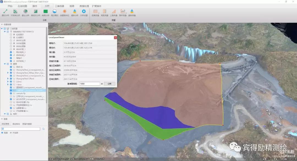Open 分析设置 gear settings icon
This screenshot has height=161, width=297.
(x=84, y=12)
